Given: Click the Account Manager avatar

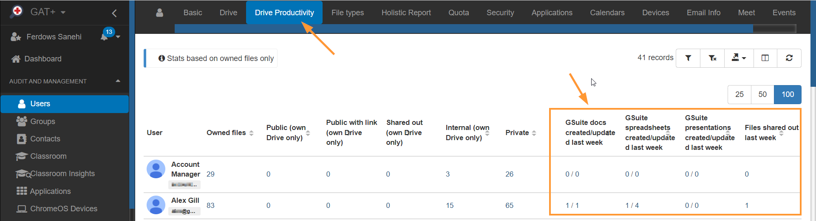Looking at the screenshot, I should pyautogui.click(x=156, y=169).
